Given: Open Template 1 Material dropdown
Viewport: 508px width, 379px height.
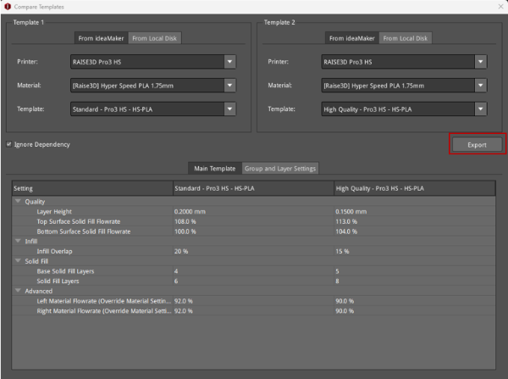Looking at the screenshot, I should click(152, 86).
